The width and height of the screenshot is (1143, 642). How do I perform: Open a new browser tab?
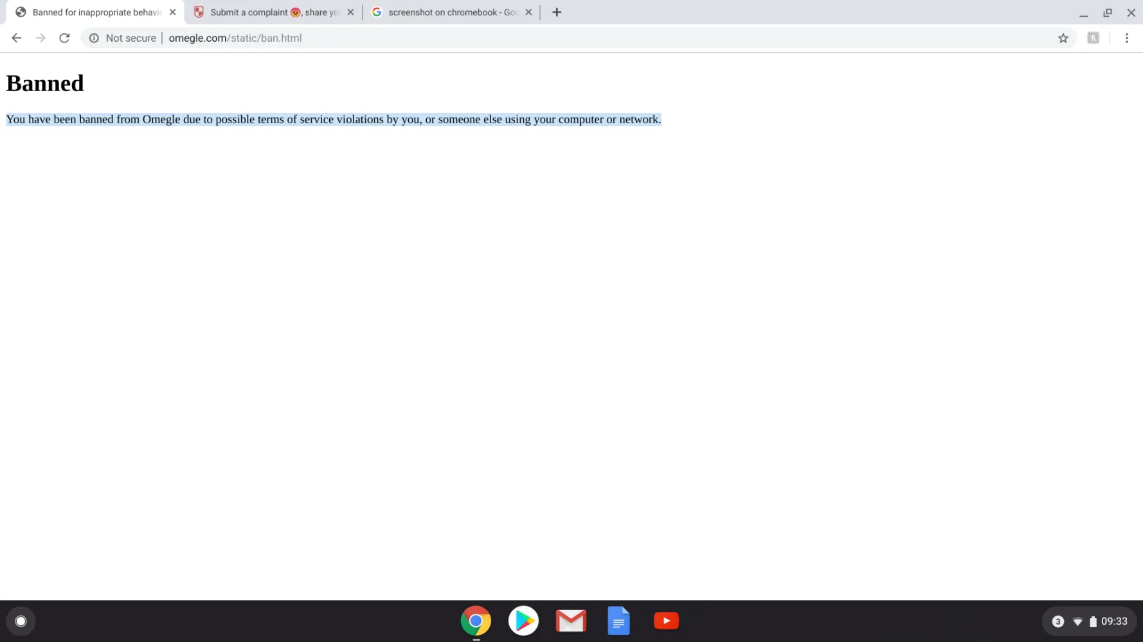click(557, 12)
